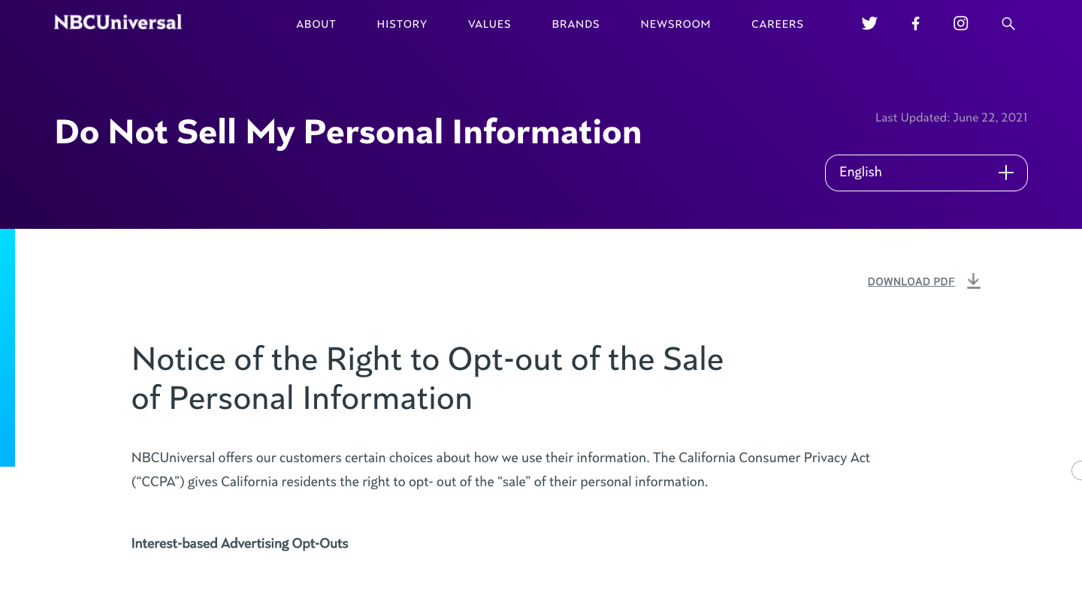Click the download arrow icon
This screenshot has width=1082, height=589.
pyautogui.click(x=974, y=281)
